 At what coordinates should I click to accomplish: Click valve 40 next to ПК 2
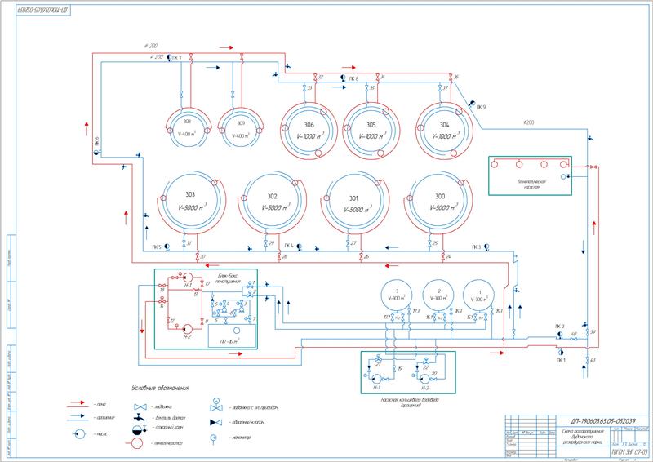tap(574, 339)
